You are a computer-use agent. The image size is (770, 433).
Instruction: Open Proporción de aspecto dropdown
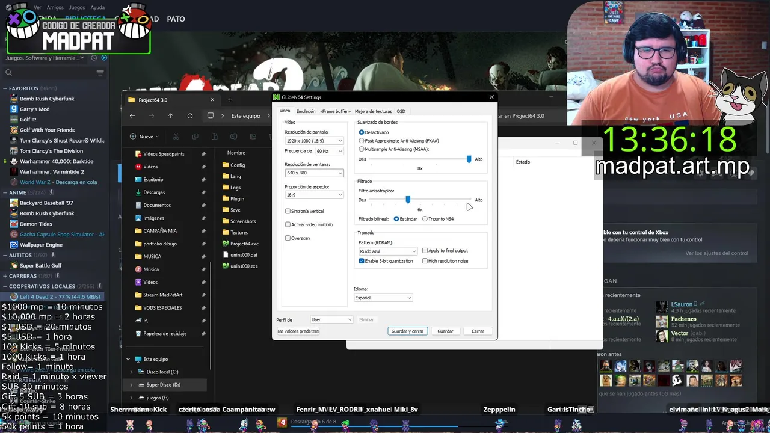click(x=314, y=195)
